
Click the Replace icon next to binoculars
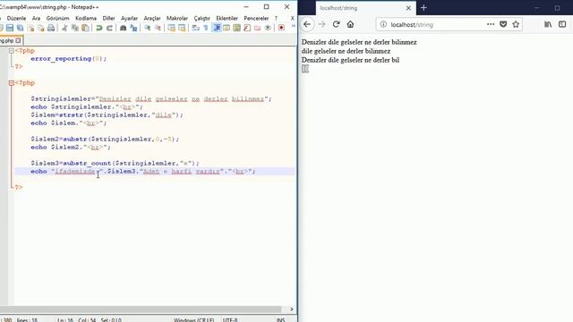pyautogui.click(x=133, y=28)
